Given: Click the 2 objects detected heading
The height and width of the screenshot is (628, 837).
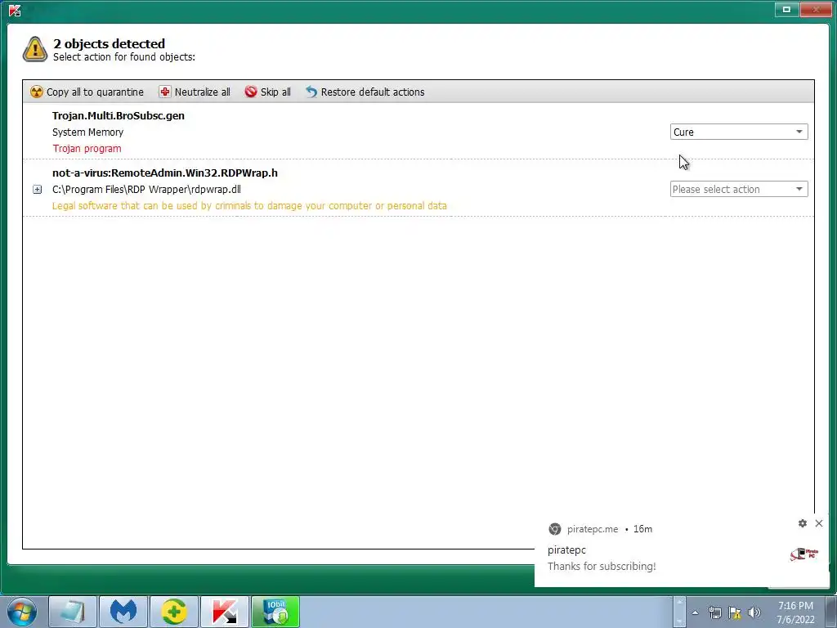Looking at the screenshot, I should point(109,44).
